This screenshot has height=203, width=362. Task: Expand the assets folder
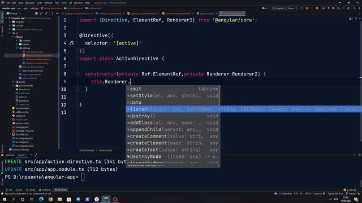coord(13,82)
